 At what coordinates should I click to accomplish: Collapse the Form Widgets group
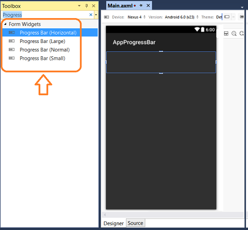pyautogui.click(x=5, y=24)
